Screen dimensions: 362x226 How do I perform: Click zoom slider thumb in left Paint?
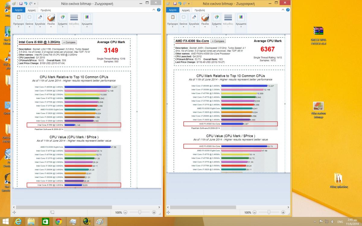(140, 212)
